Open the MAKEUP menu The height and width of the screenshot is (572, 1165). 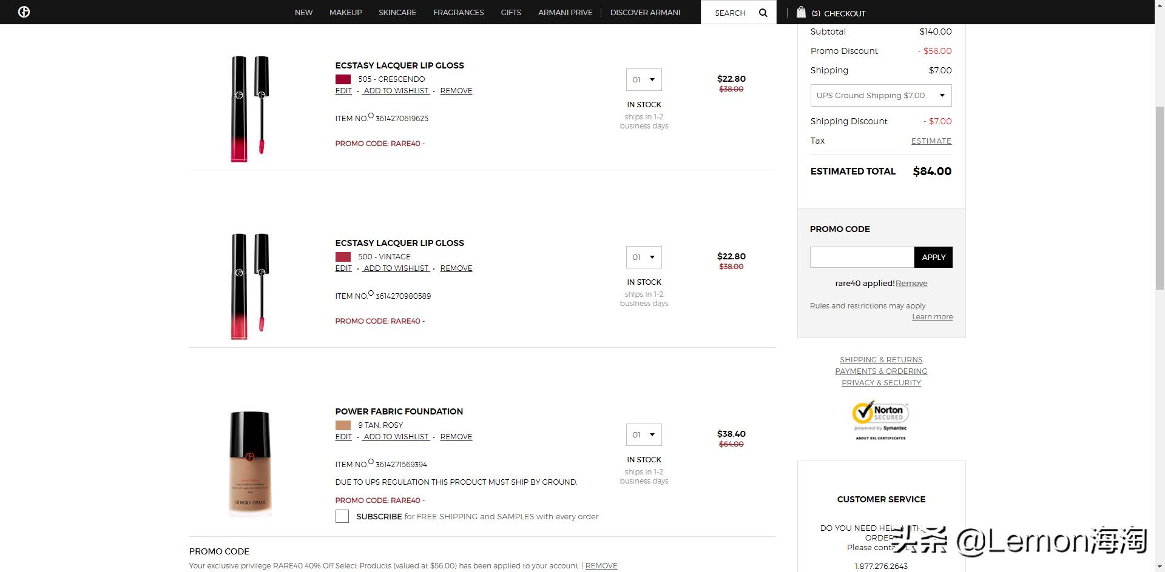click(x=346, y=12)
